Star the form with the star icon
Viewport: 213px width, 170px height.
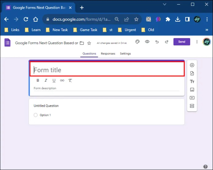(x=89, y=43)
